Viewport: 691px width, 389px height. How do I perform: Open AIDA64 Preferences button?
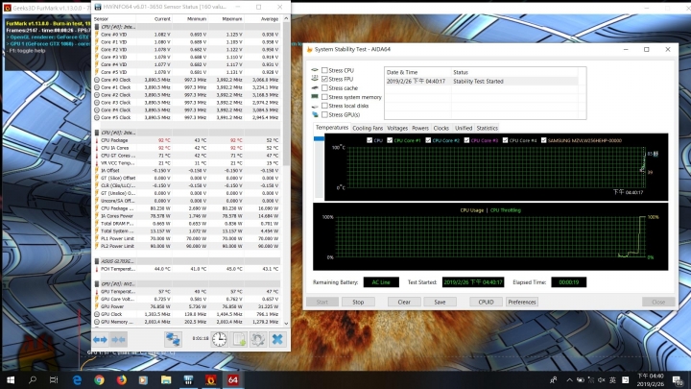(x=522, y=303)
